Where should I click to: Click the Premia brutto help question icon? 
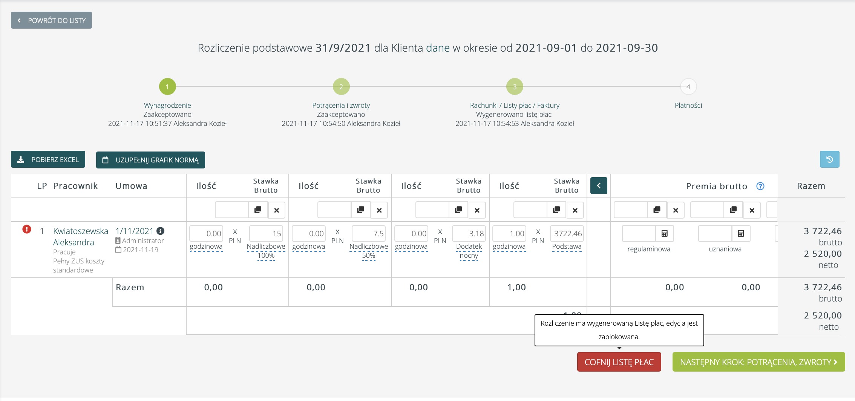coord(760,186)
